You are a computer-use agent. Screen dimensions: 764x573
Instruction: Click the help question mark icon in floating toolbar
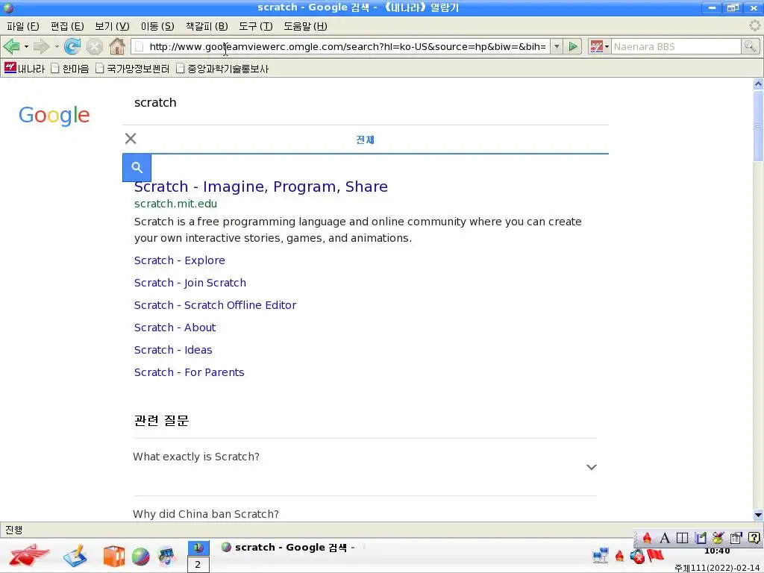pyautogui.click(x=754, y=538)
